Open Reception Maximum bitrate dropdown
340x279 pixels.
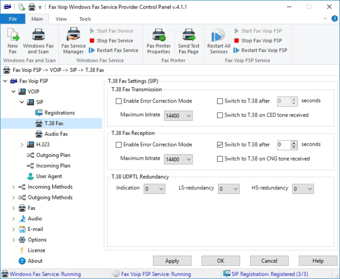(x=178, y=160)
